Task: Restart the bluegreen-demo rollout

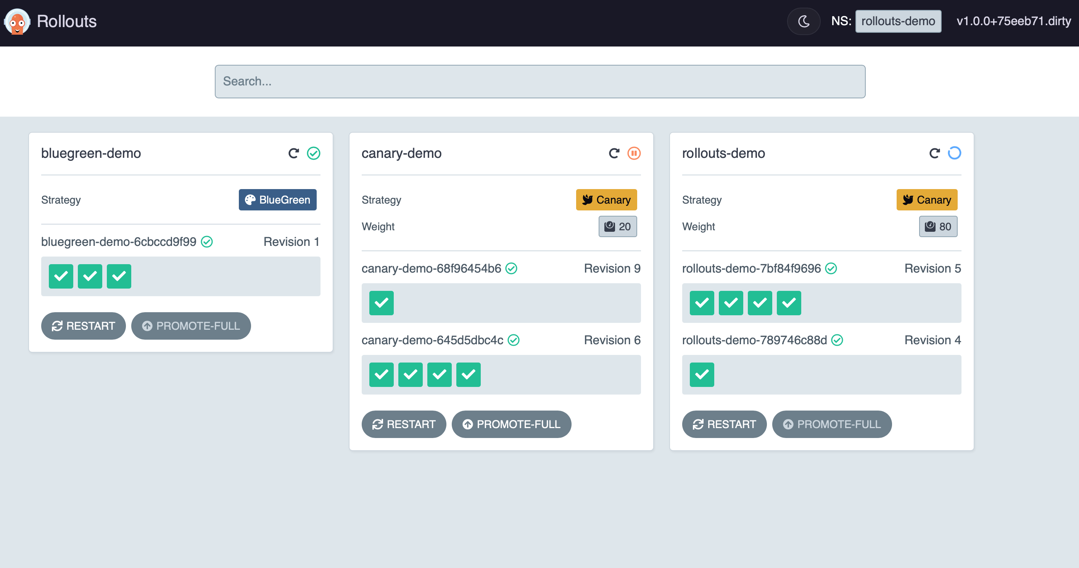Action: pos(83,326)
